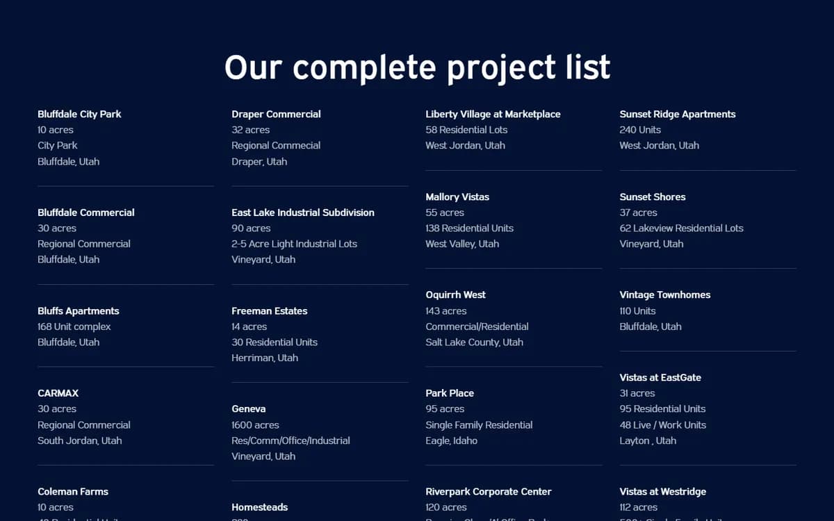Select the Sunset Shores project title
Viewport: 834px width, 521px height.
(653, 197)
